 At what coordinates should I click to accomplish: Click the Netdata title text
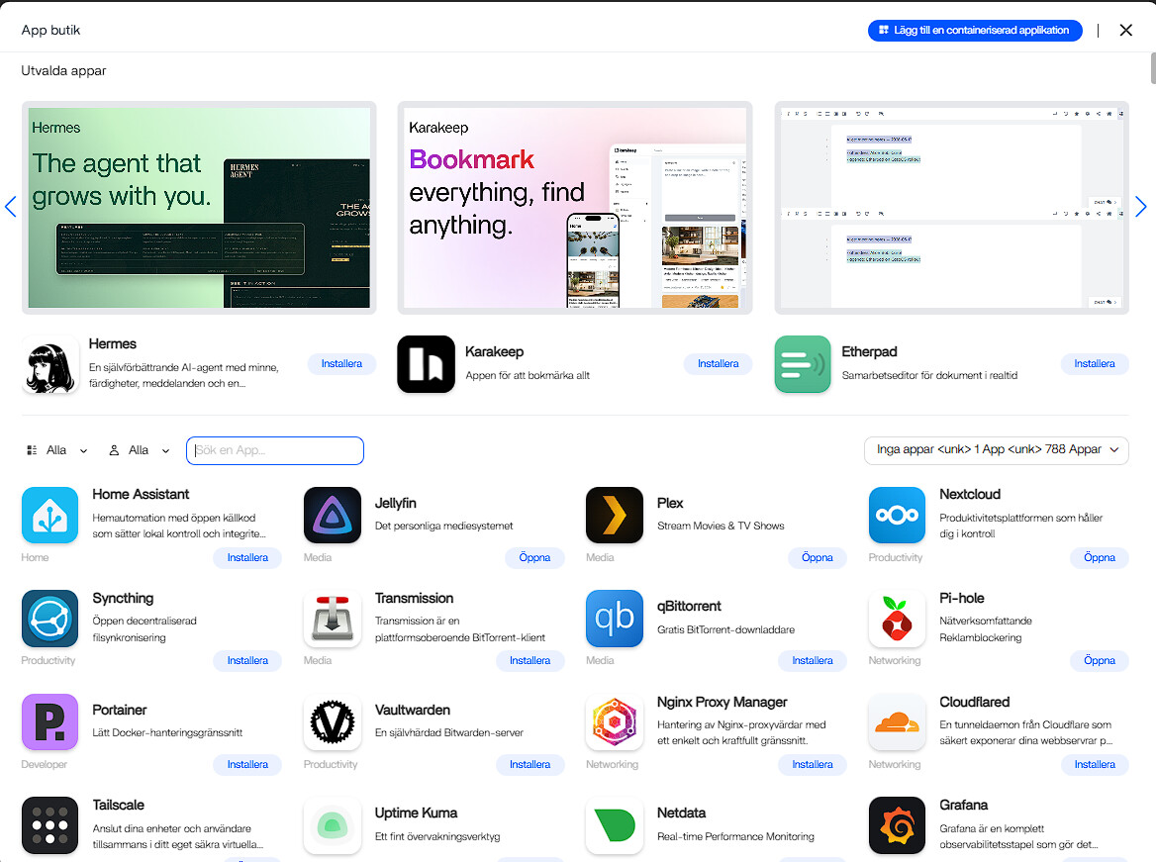[x=681, y=813]
